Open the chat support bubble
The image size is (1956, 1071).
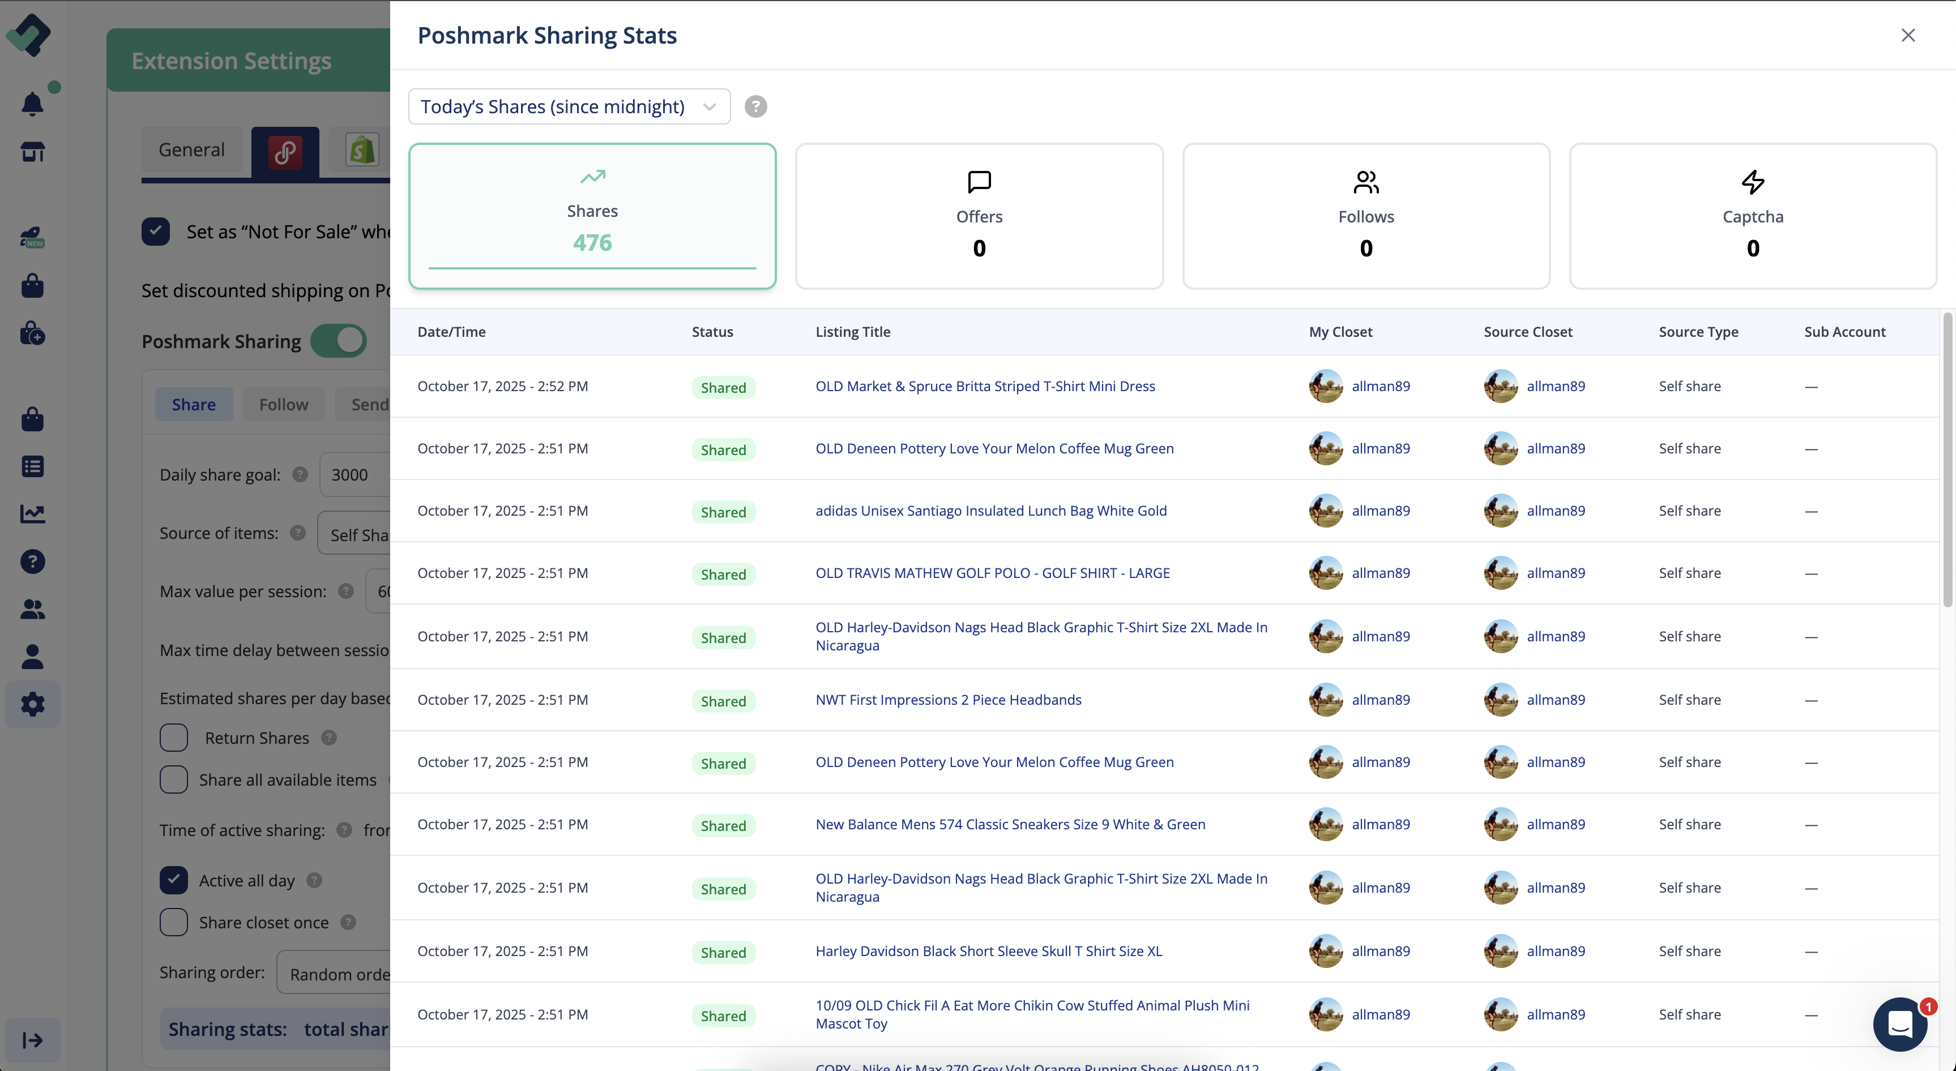(x=1899, y=1024)
